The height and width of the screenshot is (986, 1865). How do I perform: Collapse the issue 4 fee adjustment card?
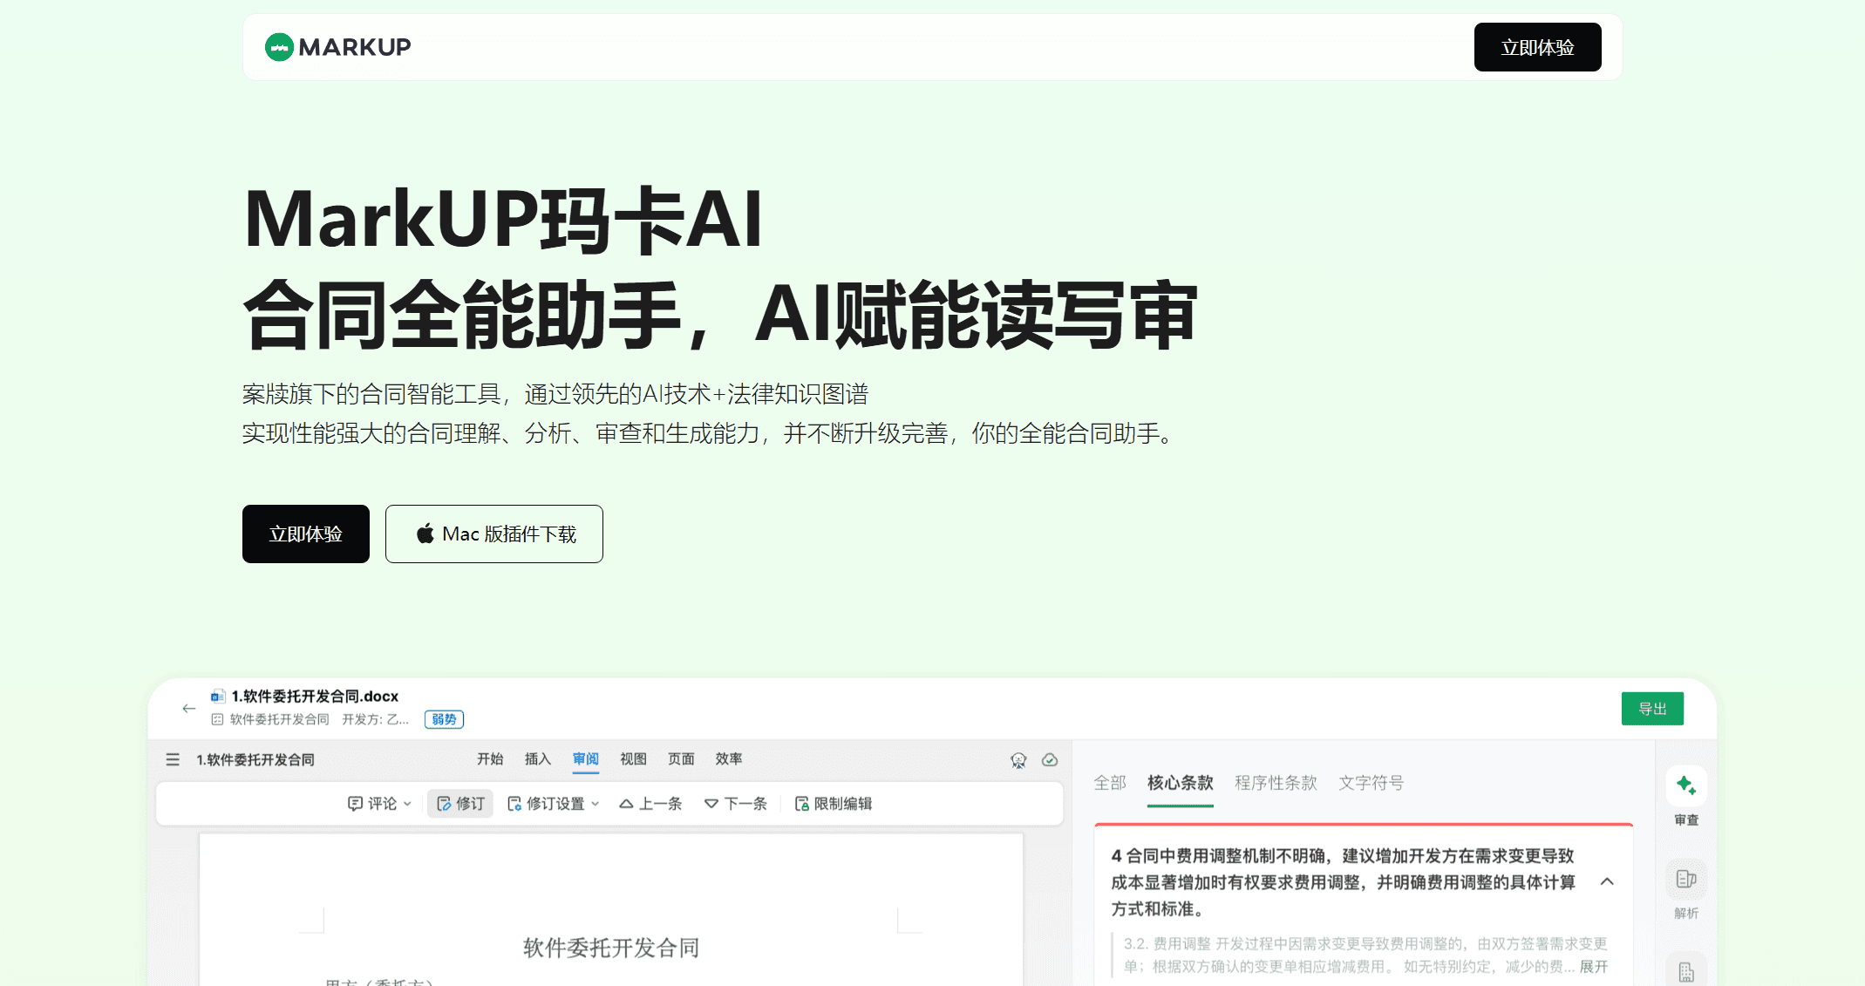(1607, 882)
